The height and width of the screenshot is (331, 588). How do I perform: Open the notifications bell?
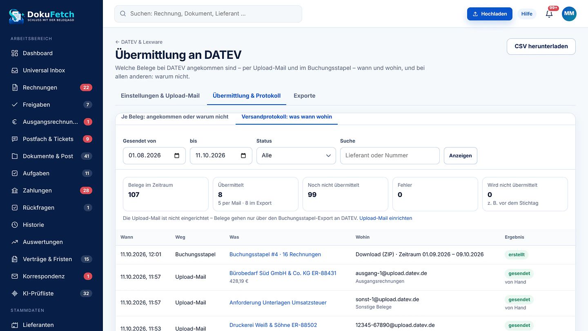(x=549, y=14)
